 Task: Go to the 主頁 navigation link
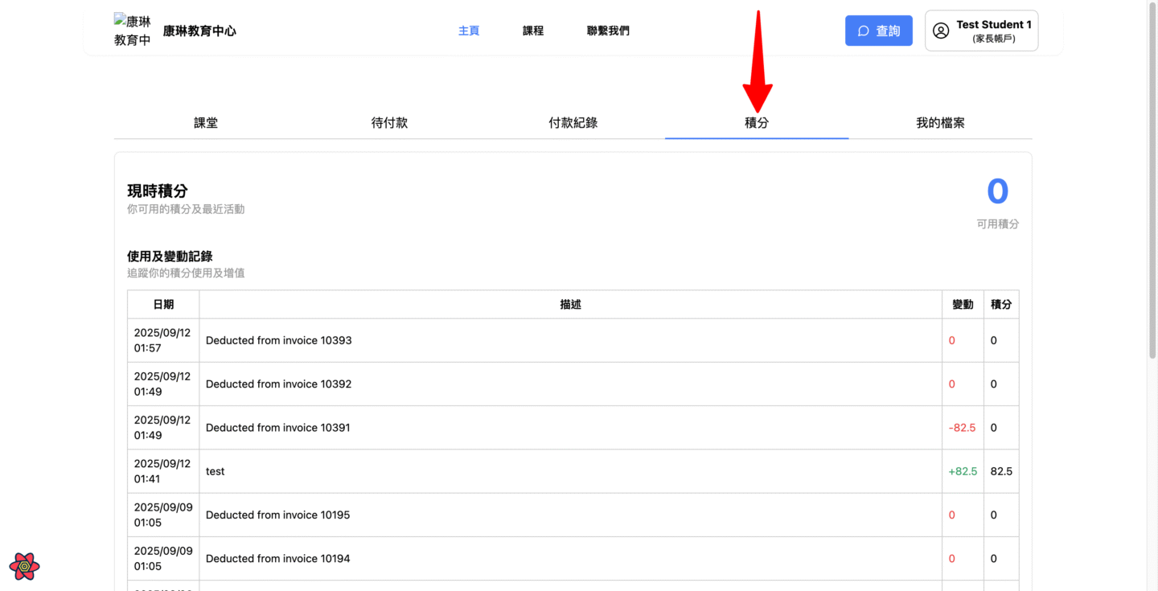tap(469, 31)
